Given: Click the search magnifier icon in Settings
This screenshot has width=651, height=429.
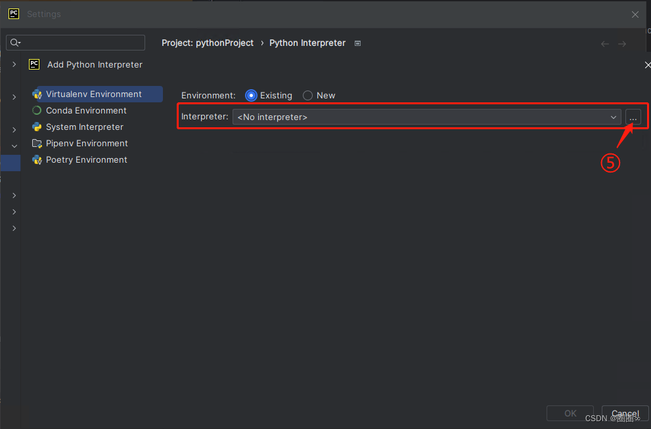Looking at the screenshot, I should [15, 43].
